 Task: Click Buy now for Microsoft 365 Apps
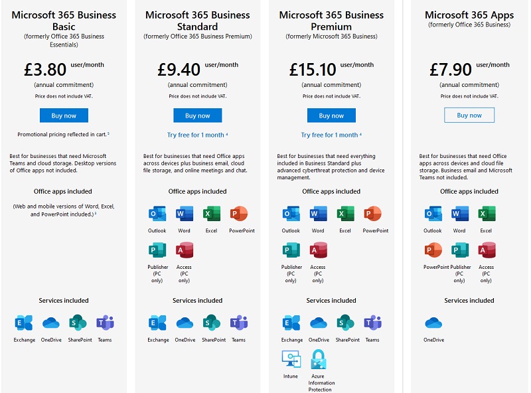469,115
